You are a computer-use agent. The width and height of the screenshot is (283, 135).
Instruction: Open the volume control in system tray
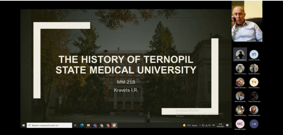(x=209, y=125)
